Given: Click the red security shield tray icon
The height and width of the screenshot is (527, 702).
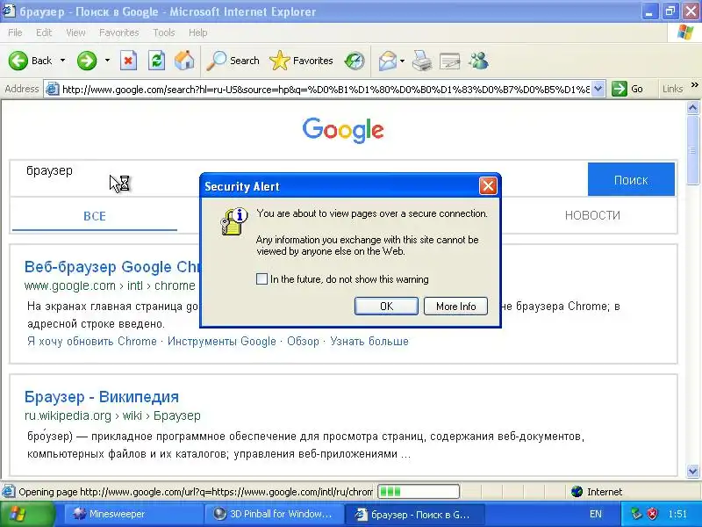Looking at the screenshot, I should (652, 514).
